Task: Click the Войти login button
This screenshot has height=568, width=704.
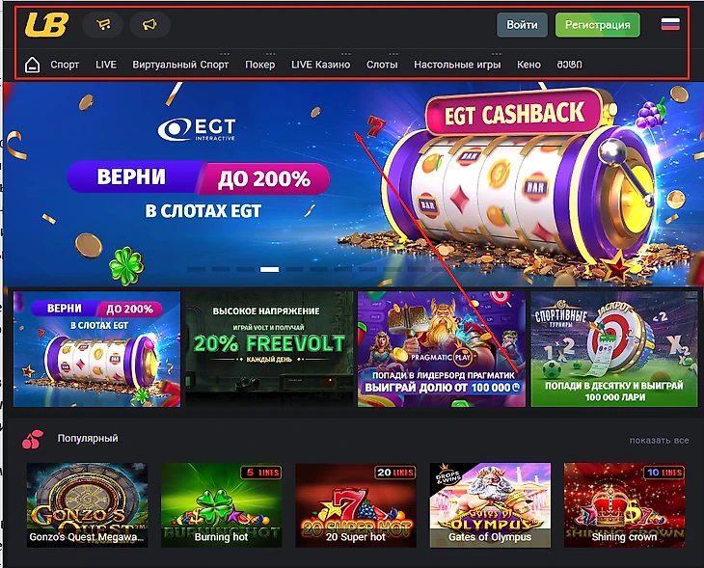Action: [522, 25]
